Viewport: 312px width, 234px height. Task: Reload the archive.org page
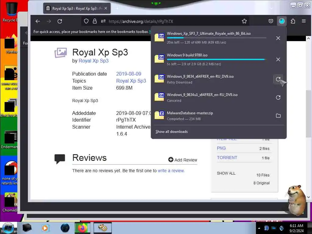60,21
